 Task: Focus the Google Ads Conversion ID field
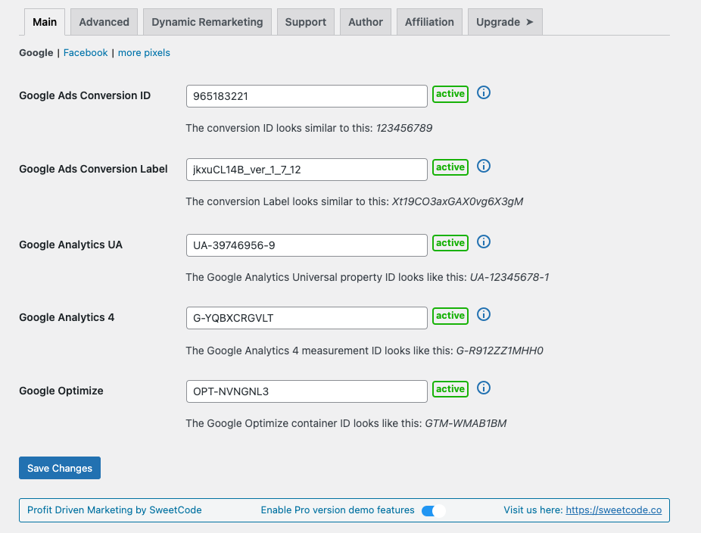tap(307, 96)
